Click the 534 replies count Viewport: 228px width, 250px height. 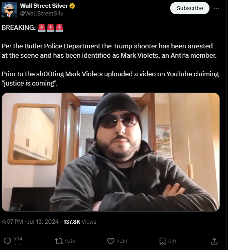[18, 239]
